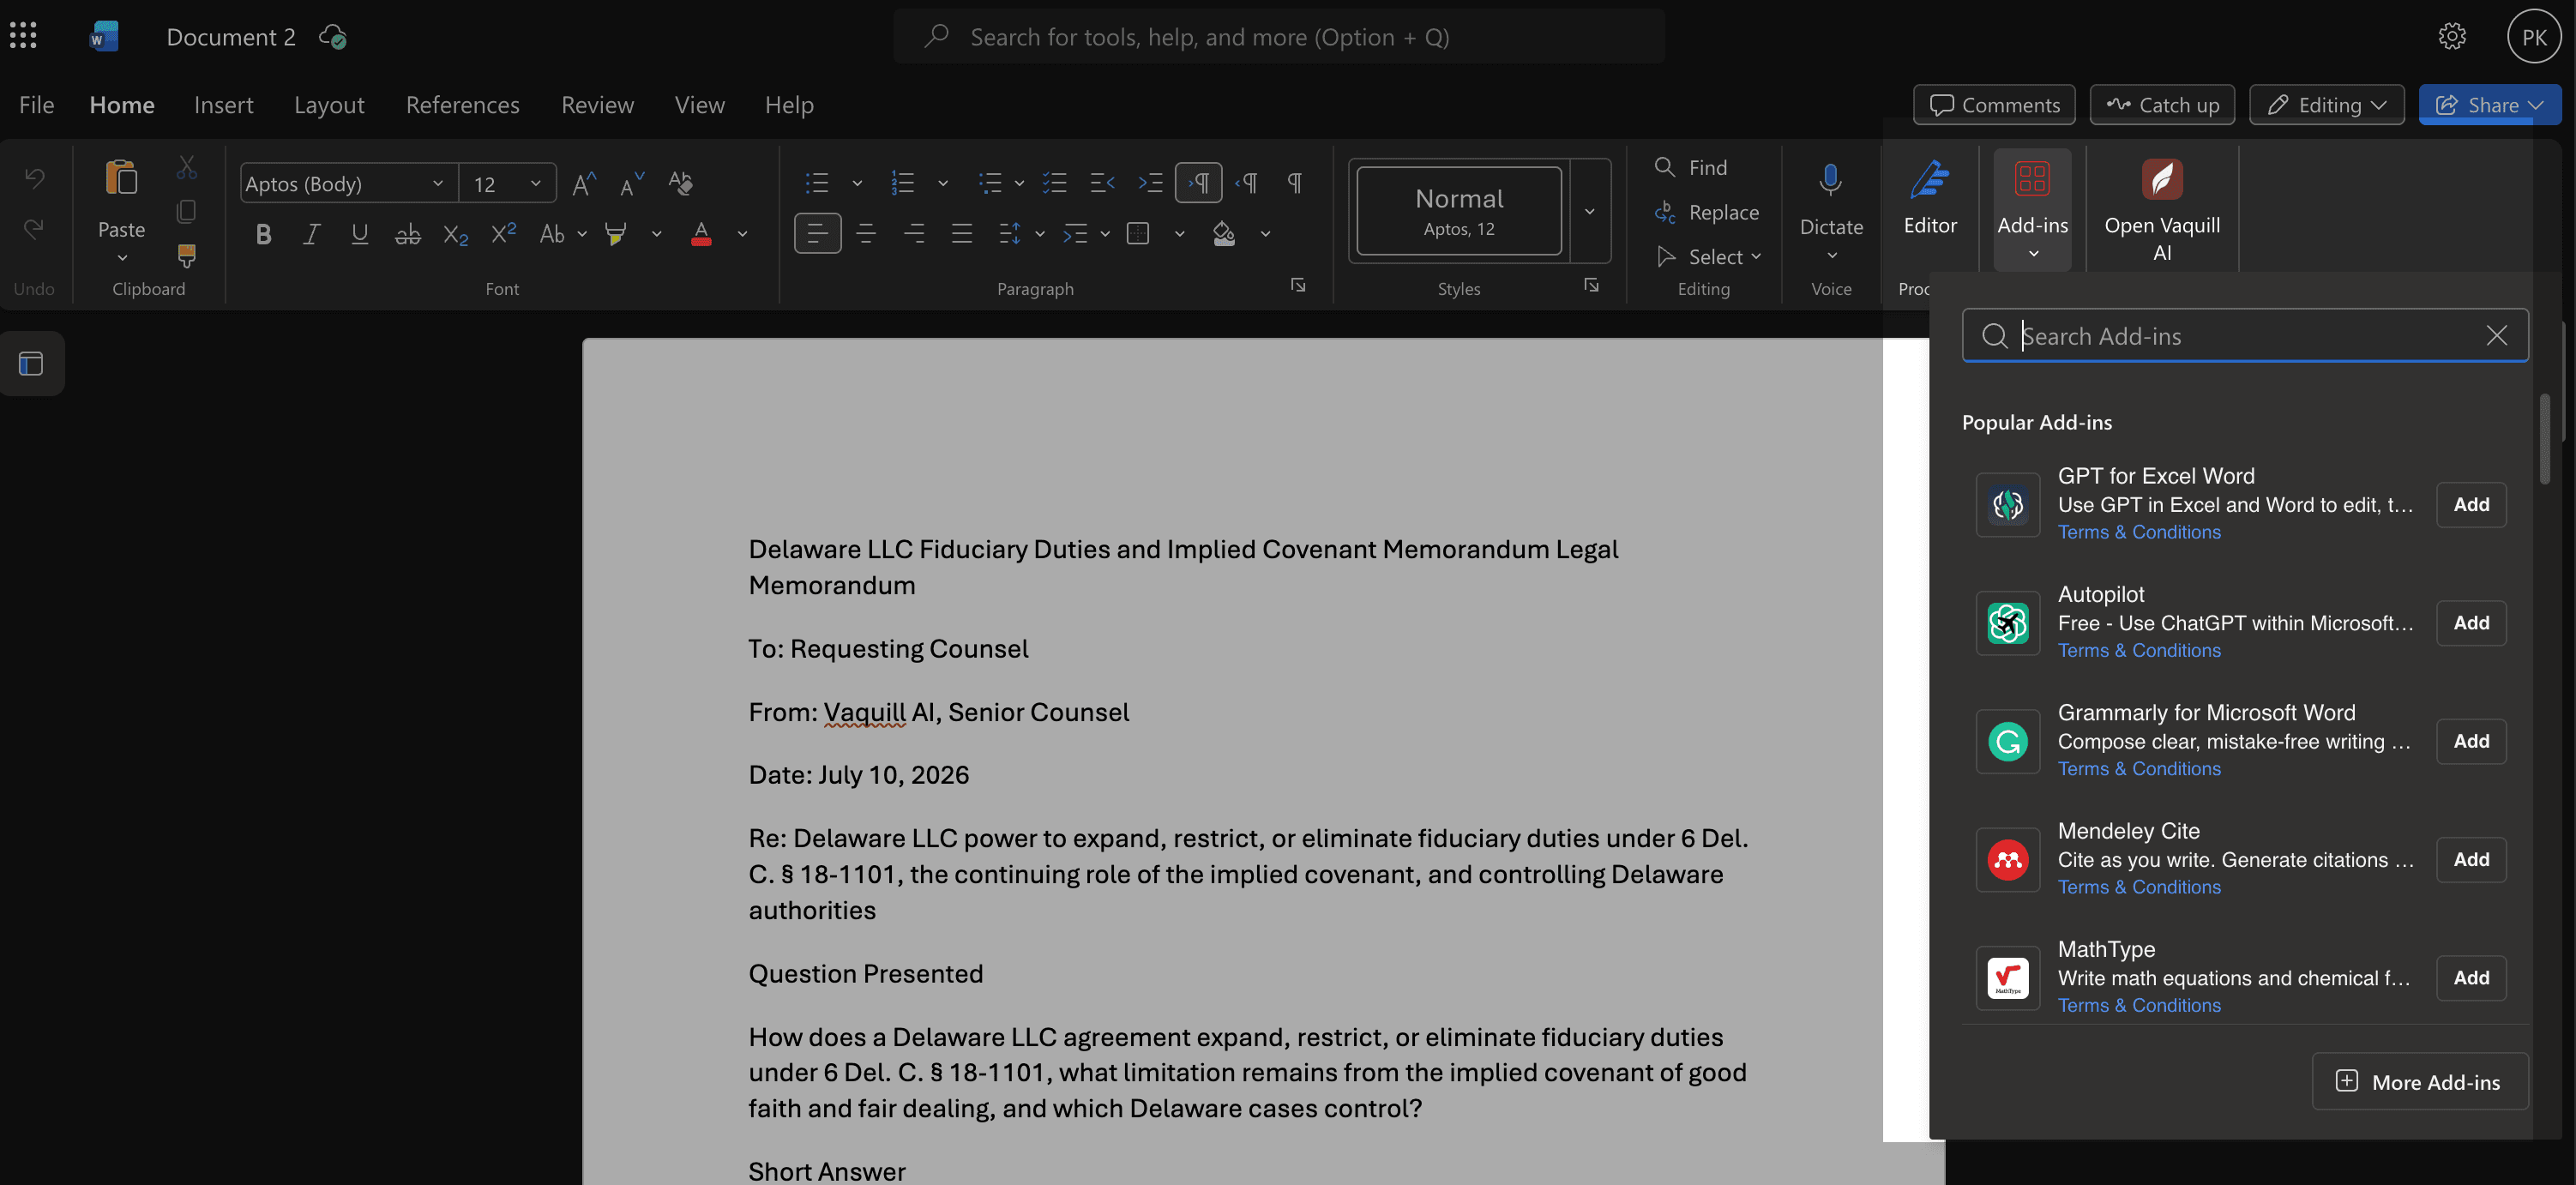Screen dimensions: 2576x1185
Task: Open the font name dropdown
Action: click(438, 183)
